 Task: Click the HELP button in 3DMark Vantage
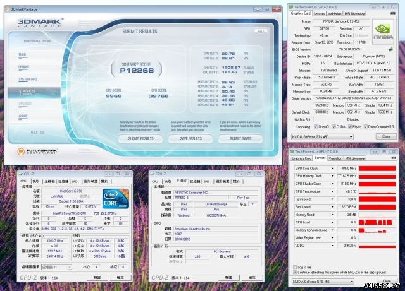point(261,31)
